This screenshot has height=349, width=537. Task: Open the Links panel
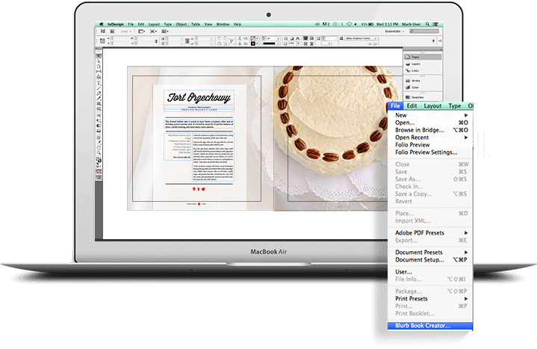coord(415,71)
